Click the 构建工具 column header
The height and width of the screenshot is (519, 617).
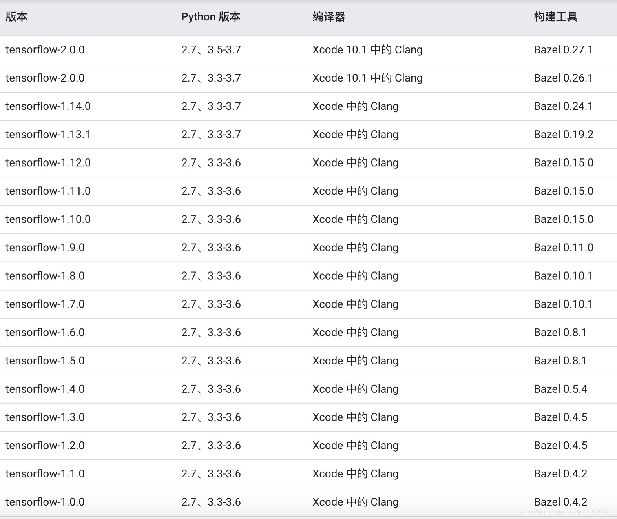click(x=555, y=16)
